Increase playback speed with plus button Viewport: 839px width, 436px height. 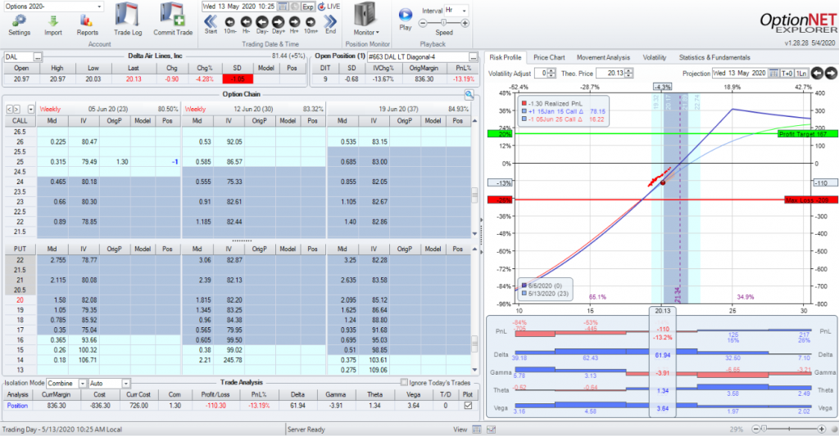(465, 23)
